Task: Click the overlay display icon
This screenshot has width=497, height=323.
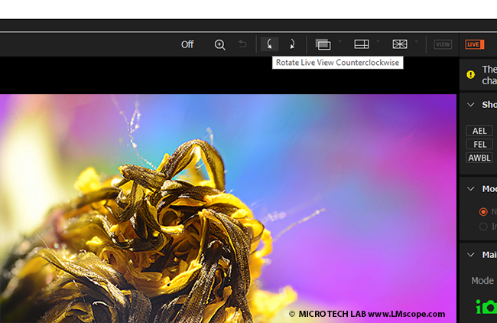Action: click(x=323, y=44)
